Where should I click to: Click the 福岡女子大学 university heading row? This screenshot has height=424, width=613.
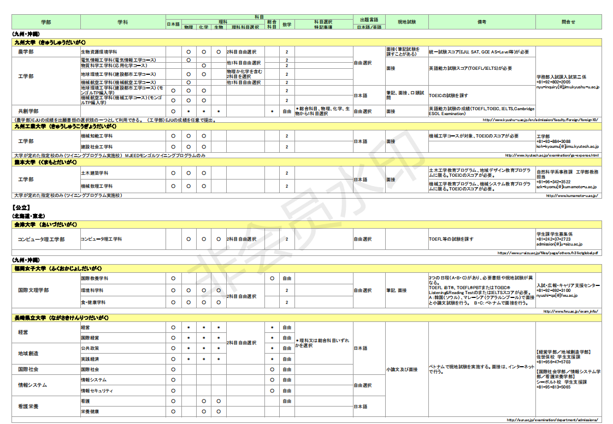[x=306, y=268]
